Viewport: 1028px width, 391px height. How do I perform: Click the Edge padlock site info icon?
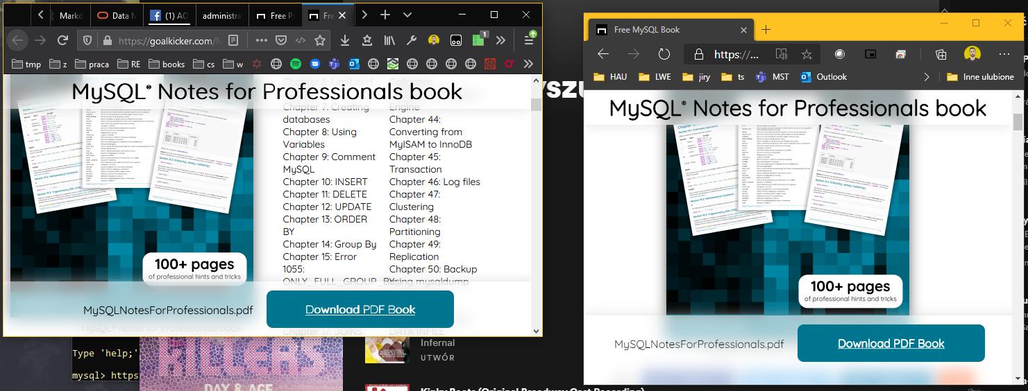[699, 54]
